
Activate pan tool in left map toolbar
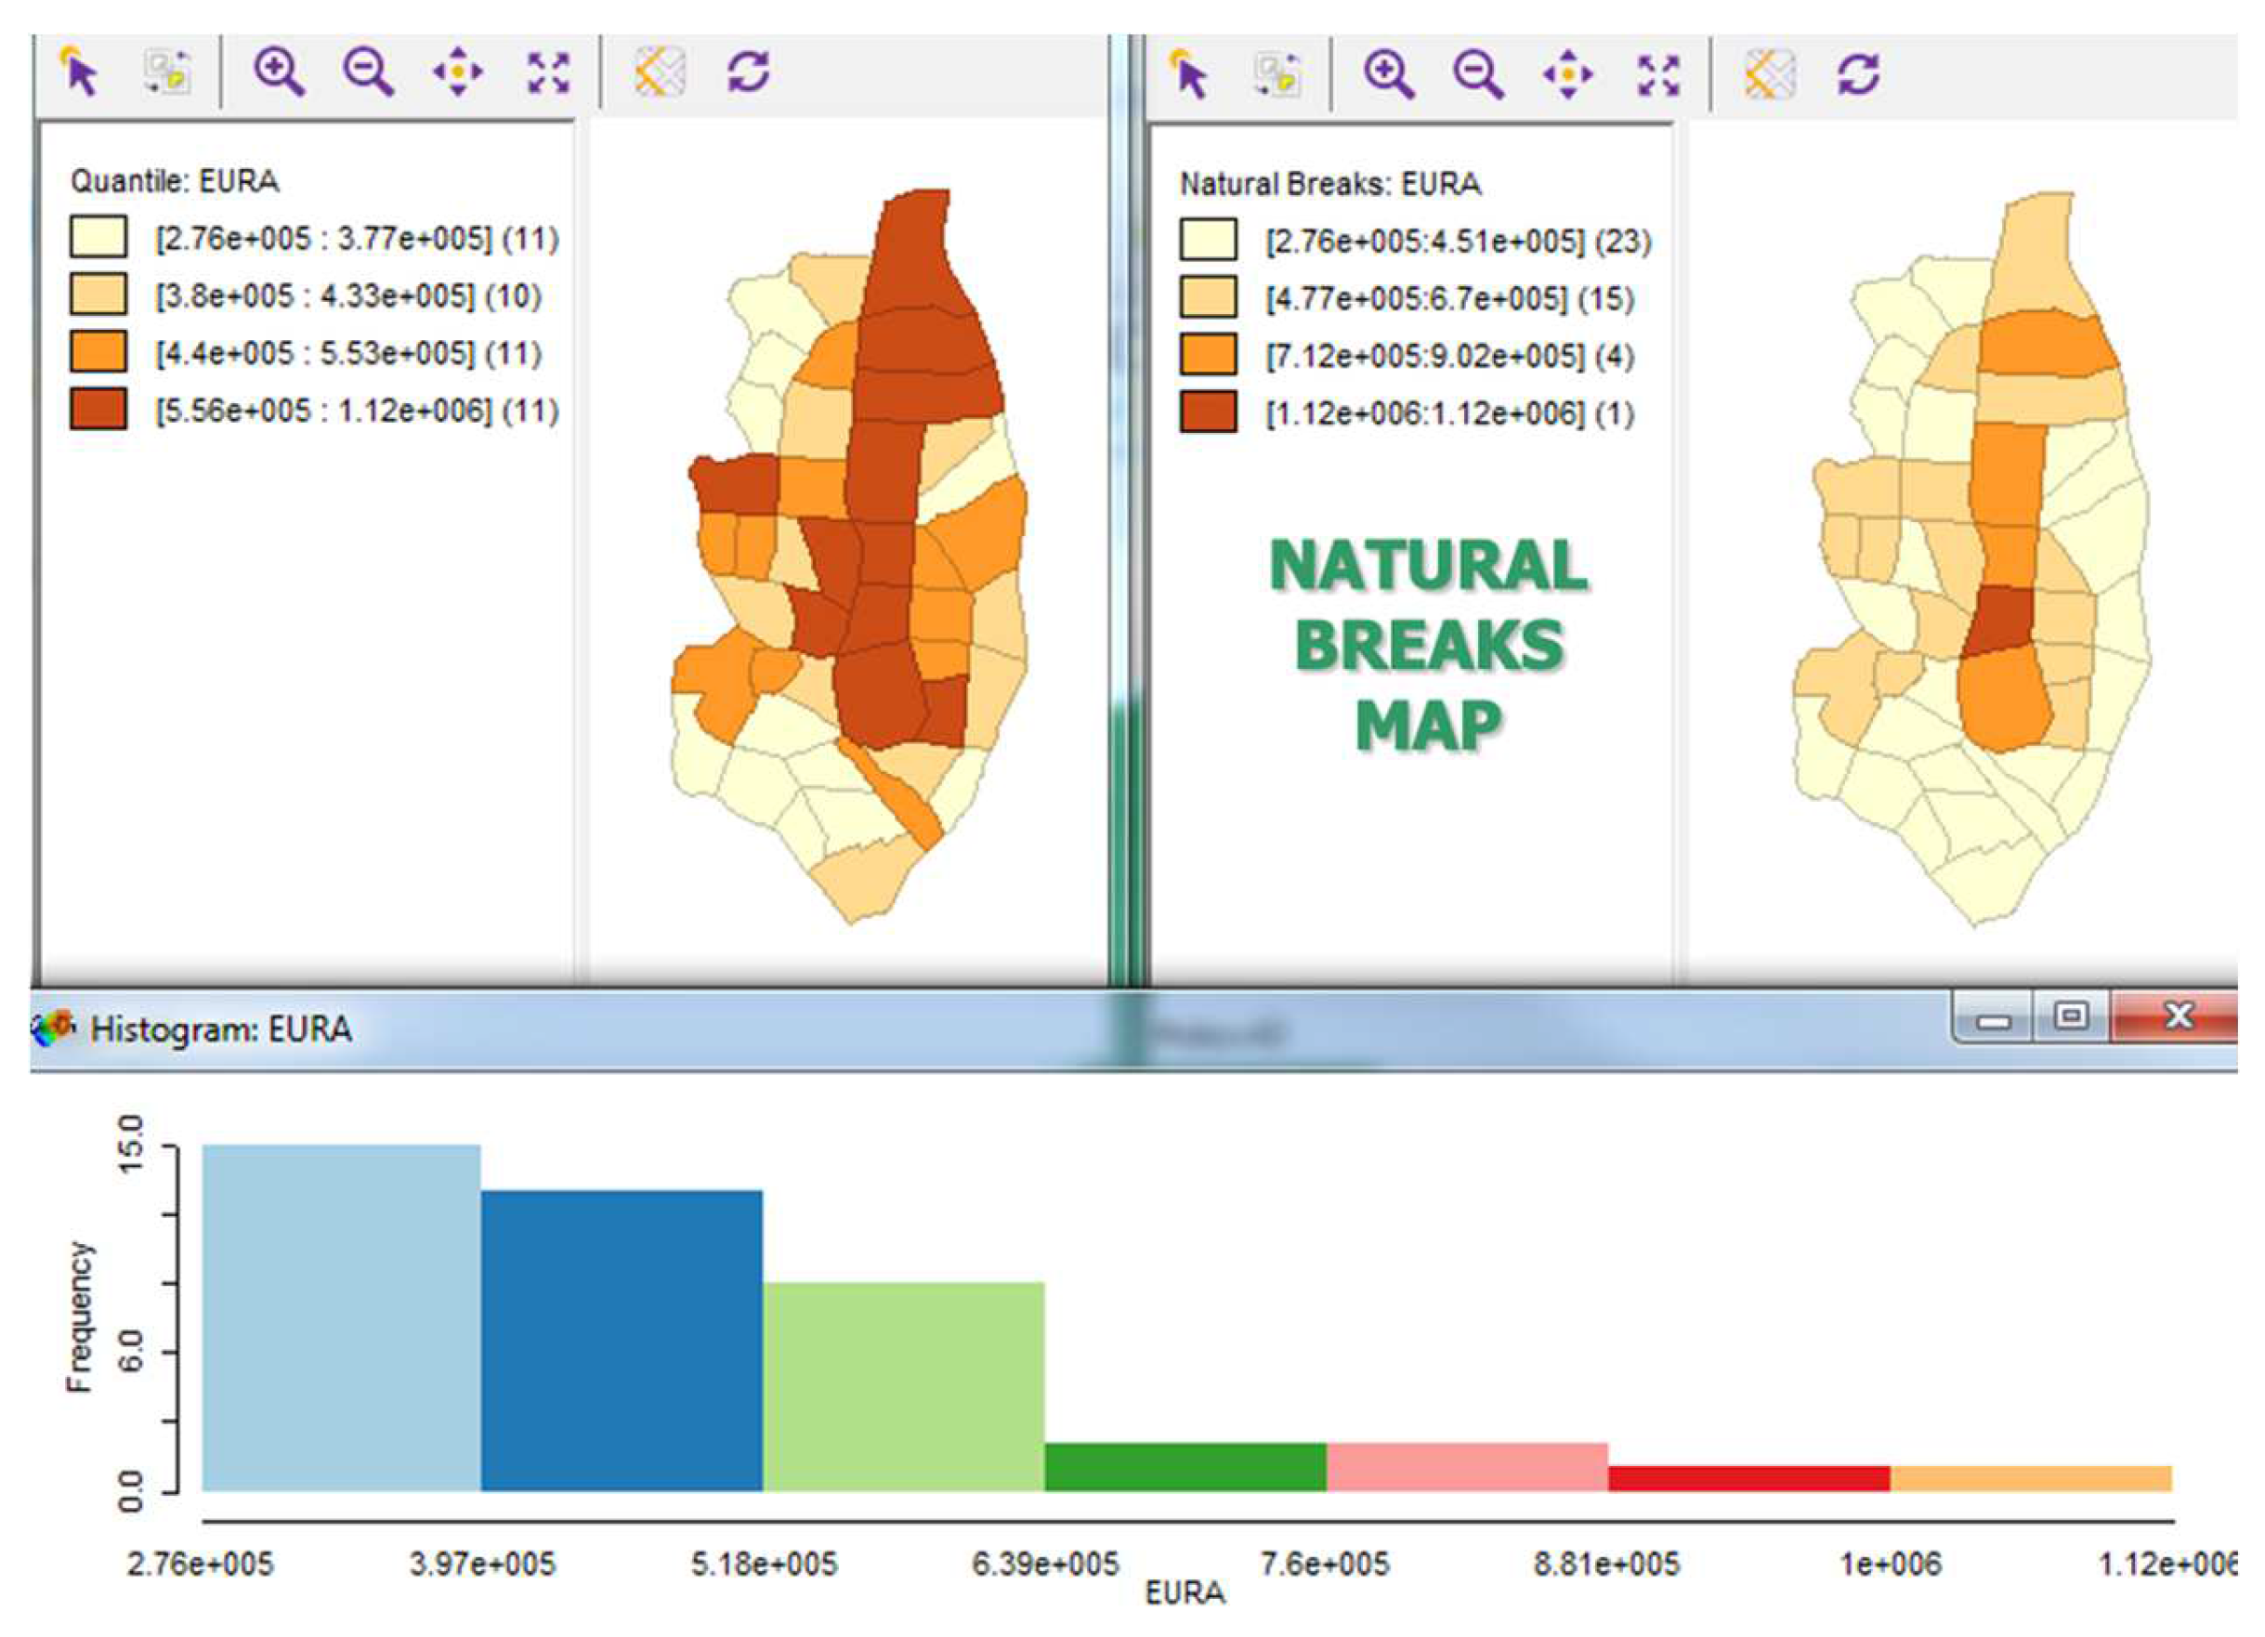(x=457, y=72)
